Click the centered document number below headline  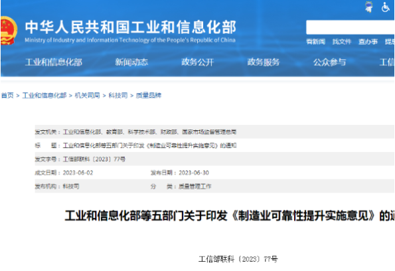[x=238, y=259]
